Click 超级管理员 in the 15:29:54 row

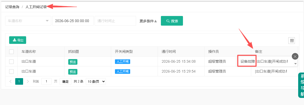[x=217, y=72]
